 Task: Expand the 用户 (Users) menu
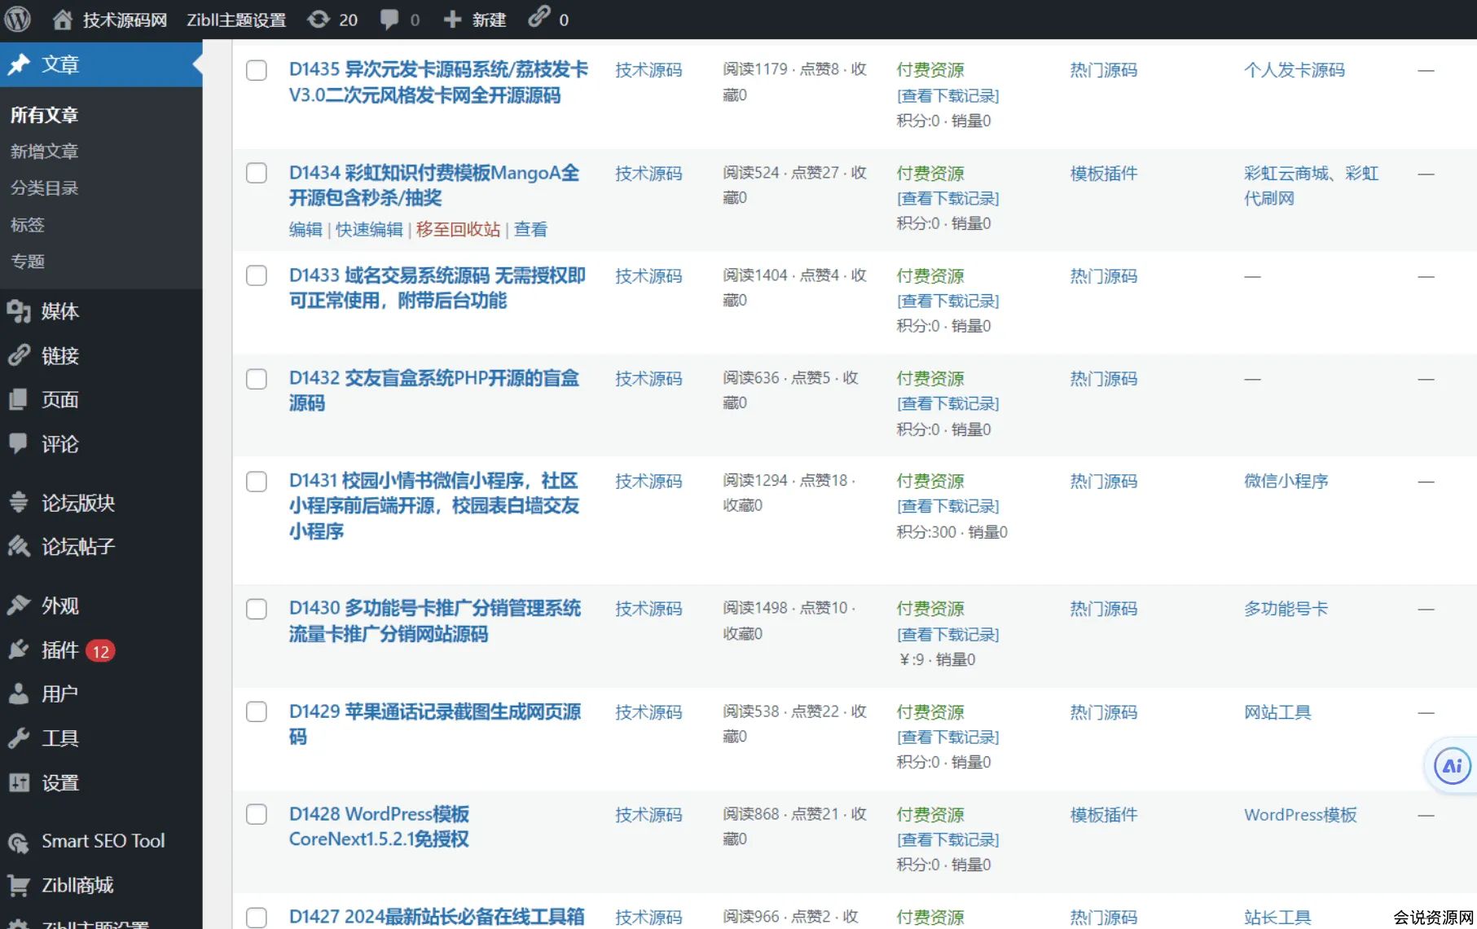[59, 693]
